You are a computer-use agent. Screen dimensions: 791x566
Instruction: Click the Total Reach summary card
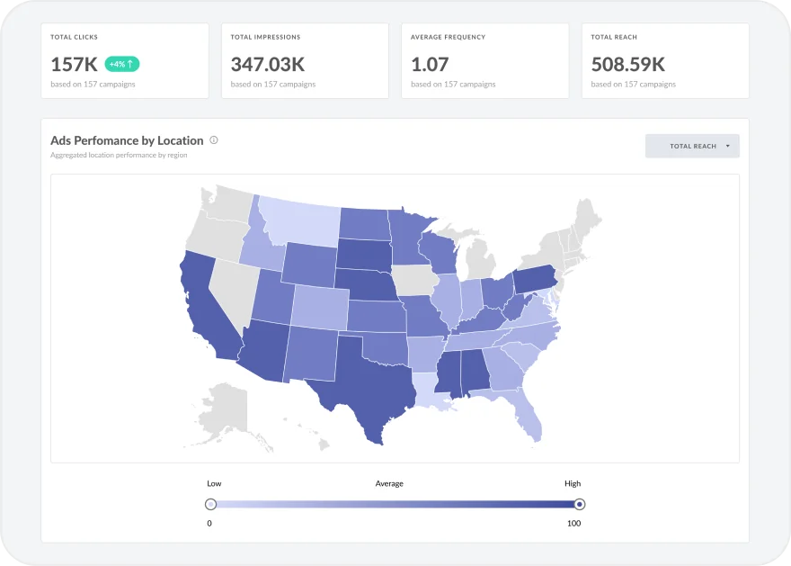pyautogui.click(x=664, y=61)
